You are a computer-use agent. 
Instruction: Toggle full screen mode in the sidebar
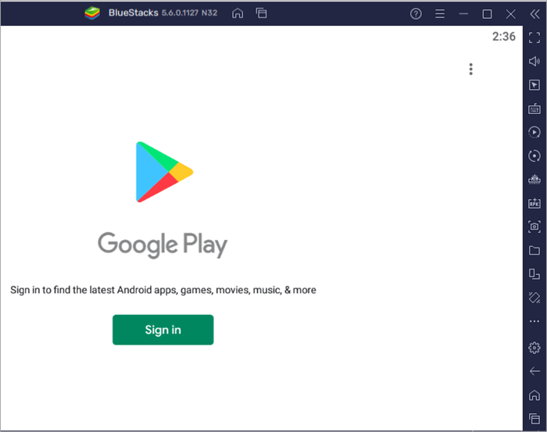coord(534,37)
